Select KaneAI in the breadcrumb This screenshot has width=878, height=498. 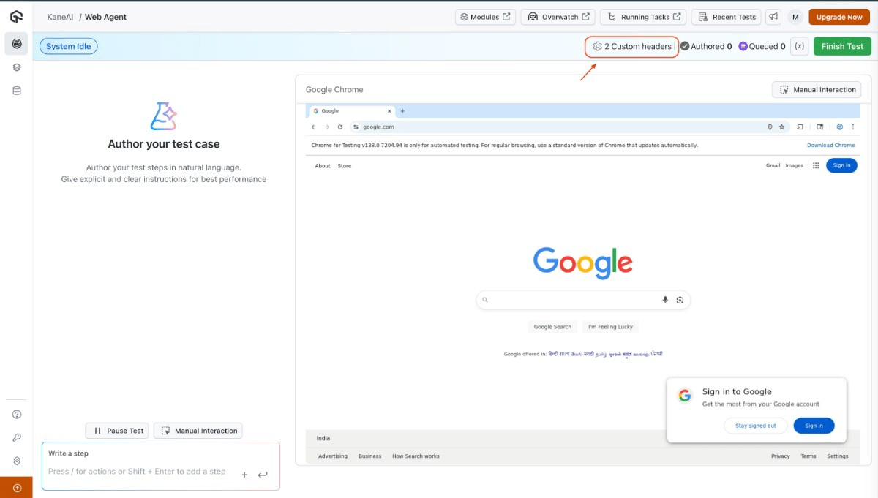click(60, 17)
